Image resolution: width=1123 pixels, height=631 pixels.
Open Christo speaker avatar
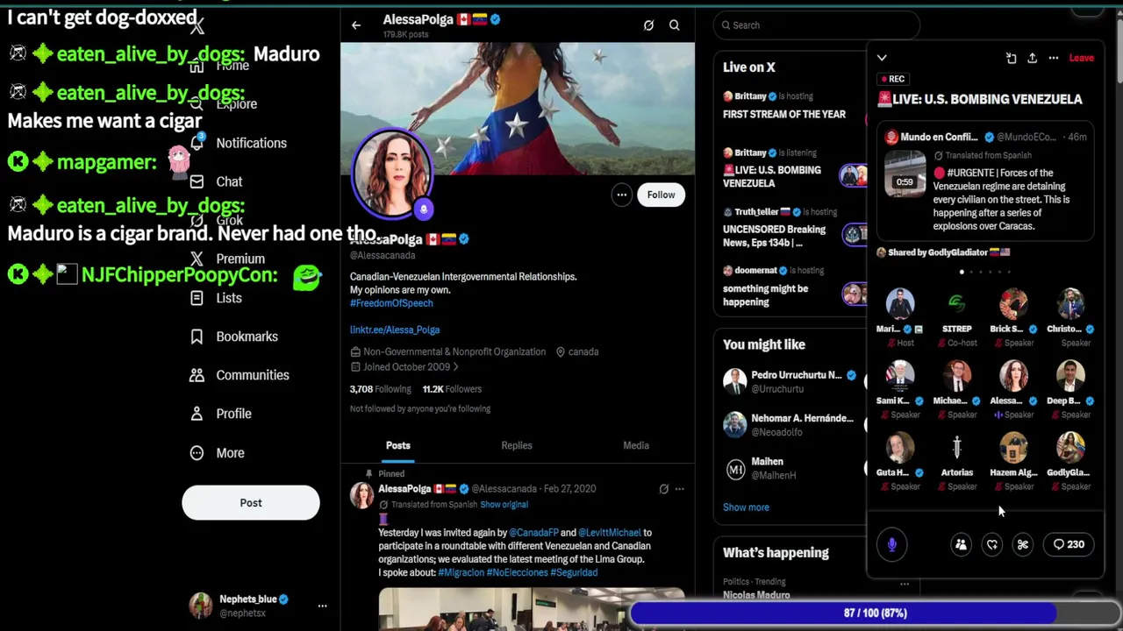[x=1070, y=304]
